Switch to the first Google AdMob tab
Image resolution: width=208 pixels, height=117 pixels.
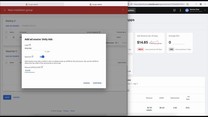point(32,4)
